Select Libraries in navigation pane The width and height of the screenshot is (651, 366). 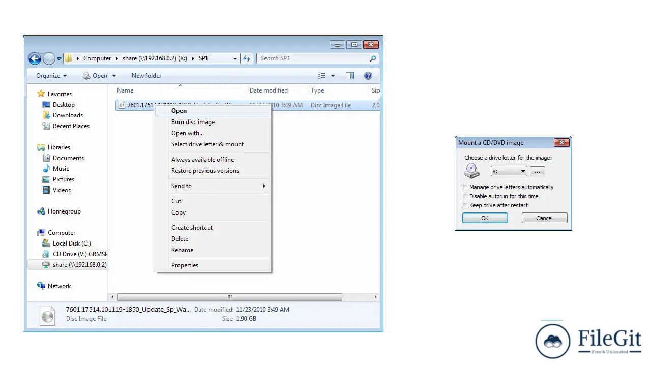click(59, 147)
